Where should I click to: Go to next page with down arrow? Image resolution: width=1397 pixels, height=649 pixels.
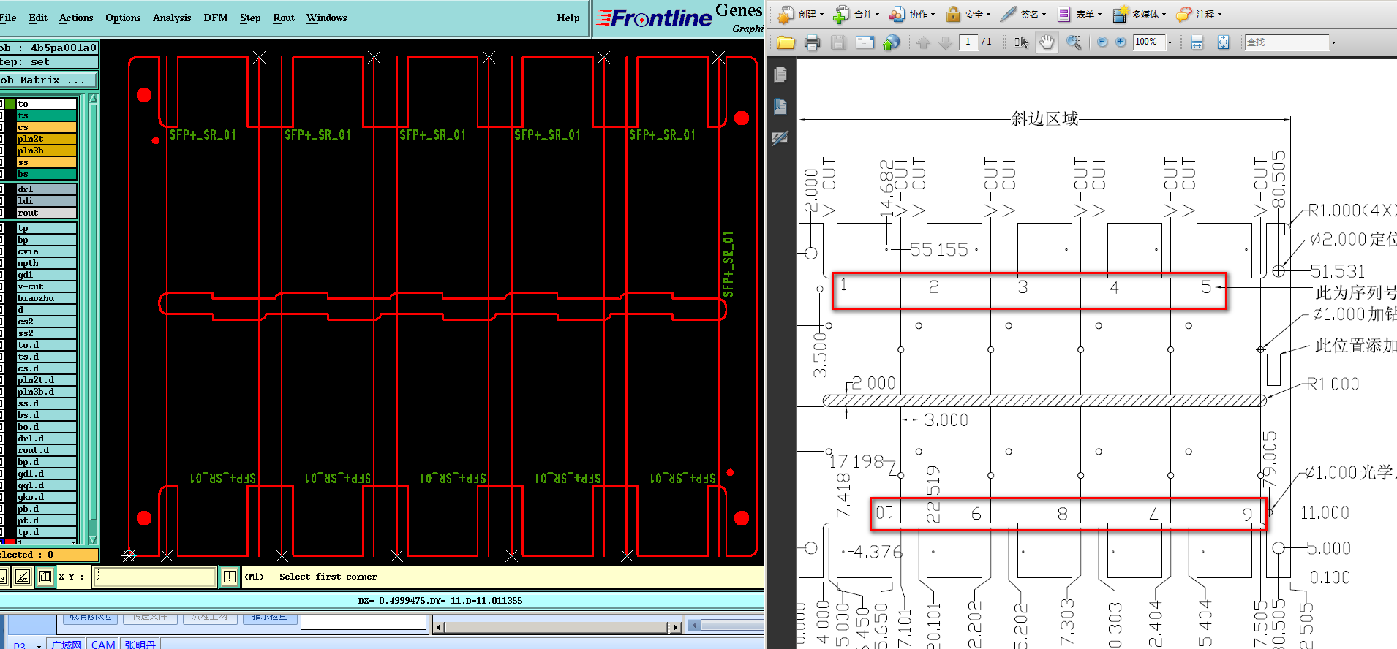945,42
